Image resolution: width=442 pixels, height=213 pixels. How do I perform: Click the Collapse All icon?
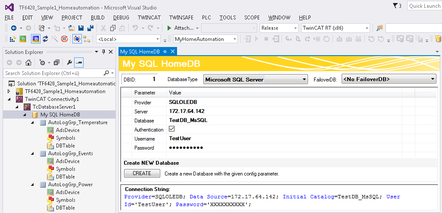pyautogui.click(x=57, y=63)
